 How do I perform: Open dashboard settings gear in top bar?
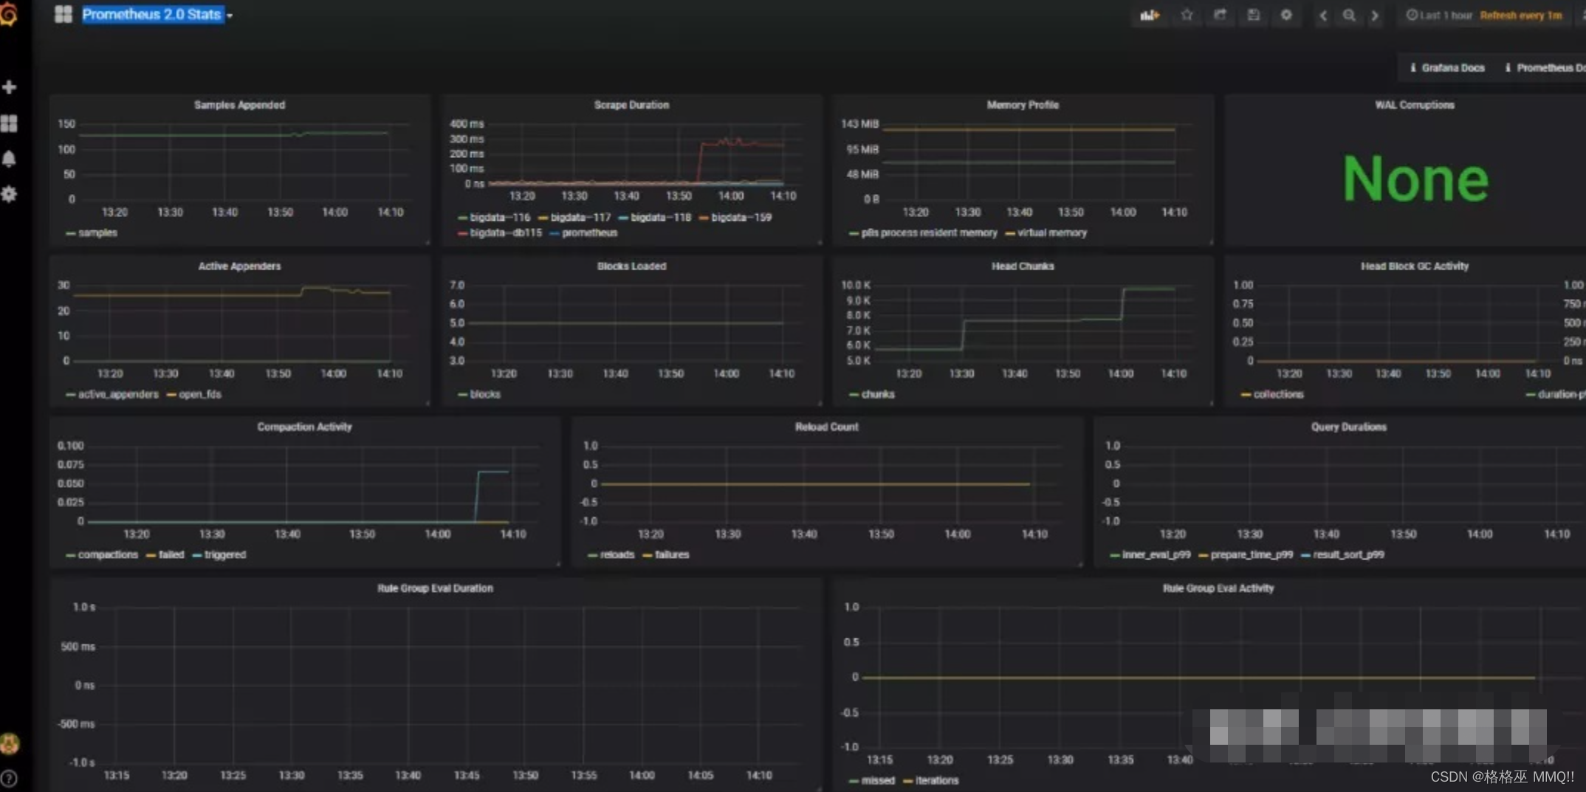coord(1286,16)
